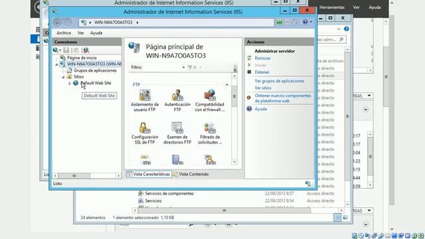Click the features pane vertical scrollbar down arrow
The image size is (425, 239).
(234, 162)
